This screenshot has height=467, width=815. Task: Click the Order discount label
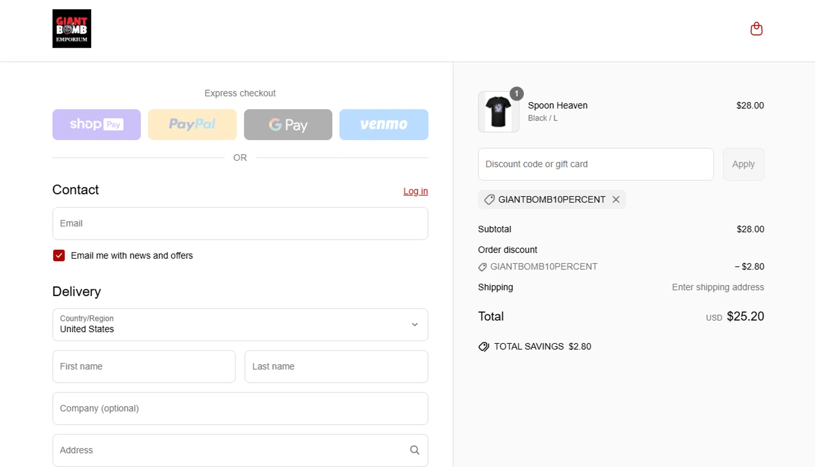(507, 250)
